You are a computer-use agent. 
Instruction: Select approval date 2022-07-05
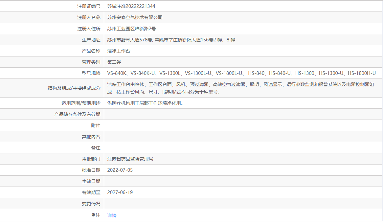coord(120,170)
